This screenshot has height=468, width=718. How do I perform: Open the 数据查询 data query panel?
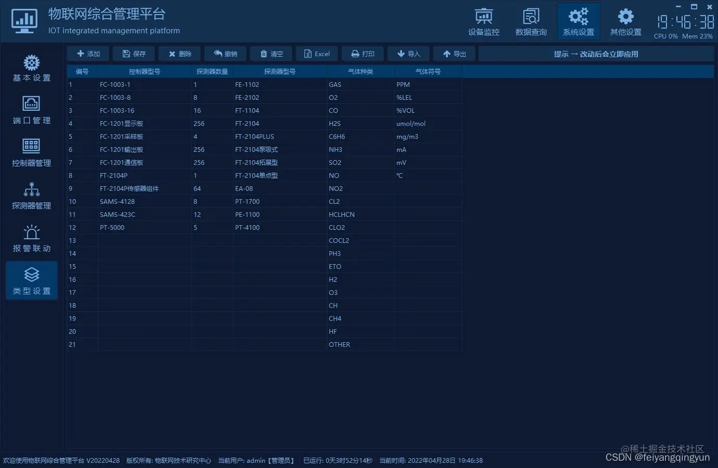tap(531, 21)
